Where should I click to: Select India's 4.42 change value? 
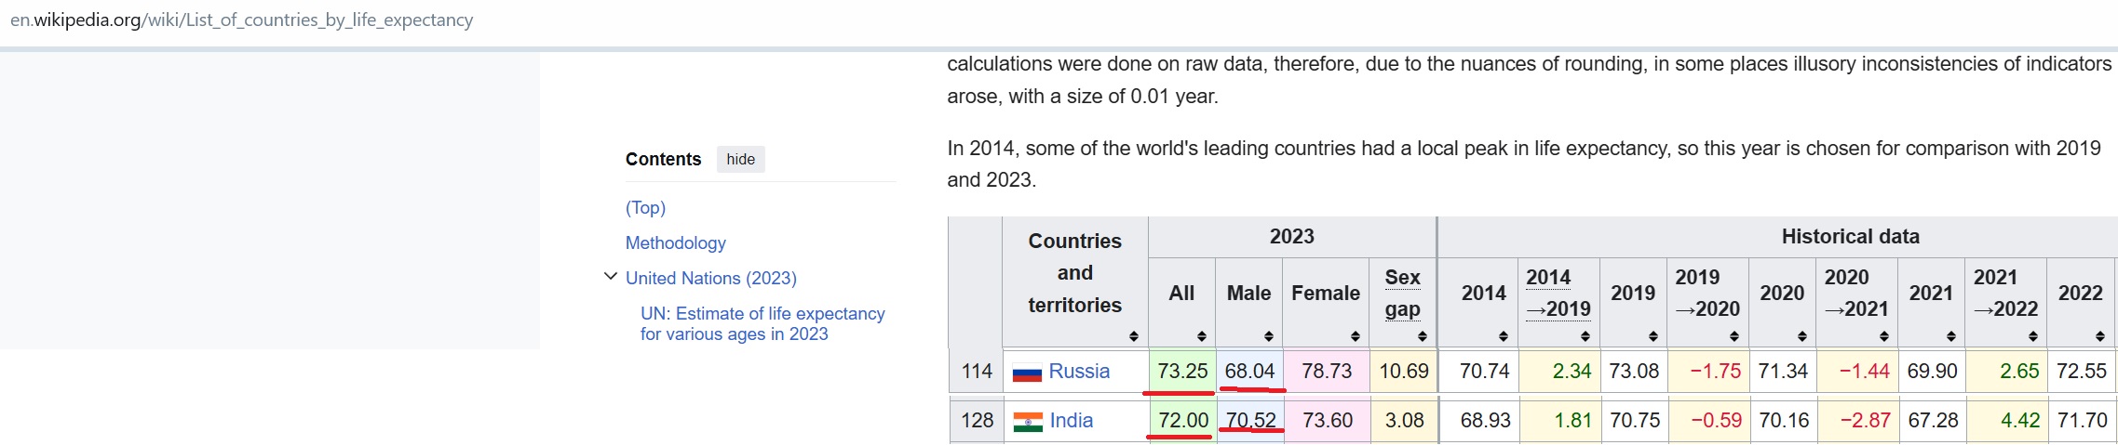point(2020,420)
